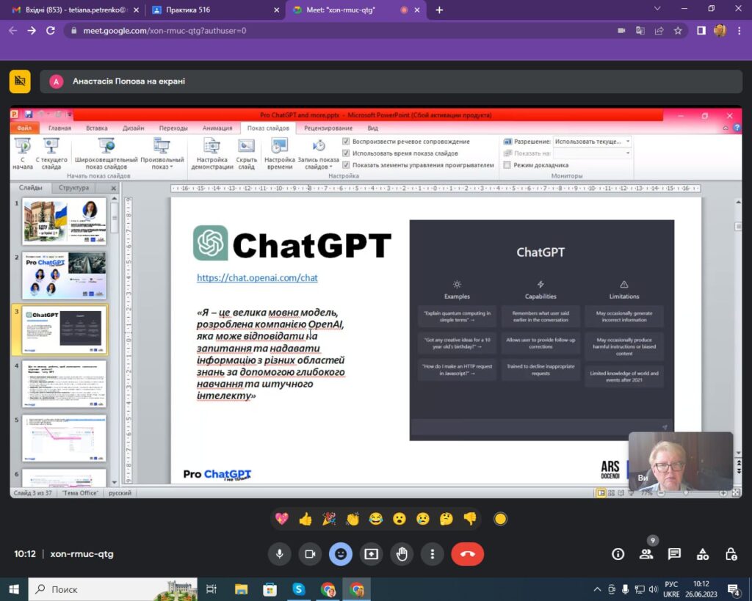Uncheck 'Использовать время показа слайдов'
752x601 pixels.
click(x=347, y=153)
